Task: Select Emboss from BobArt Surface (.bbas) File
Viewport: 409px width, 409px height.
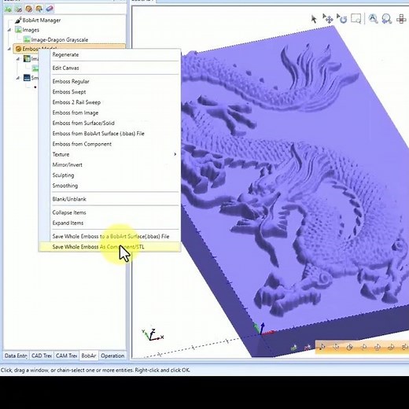Action: (x=98, y=134)
